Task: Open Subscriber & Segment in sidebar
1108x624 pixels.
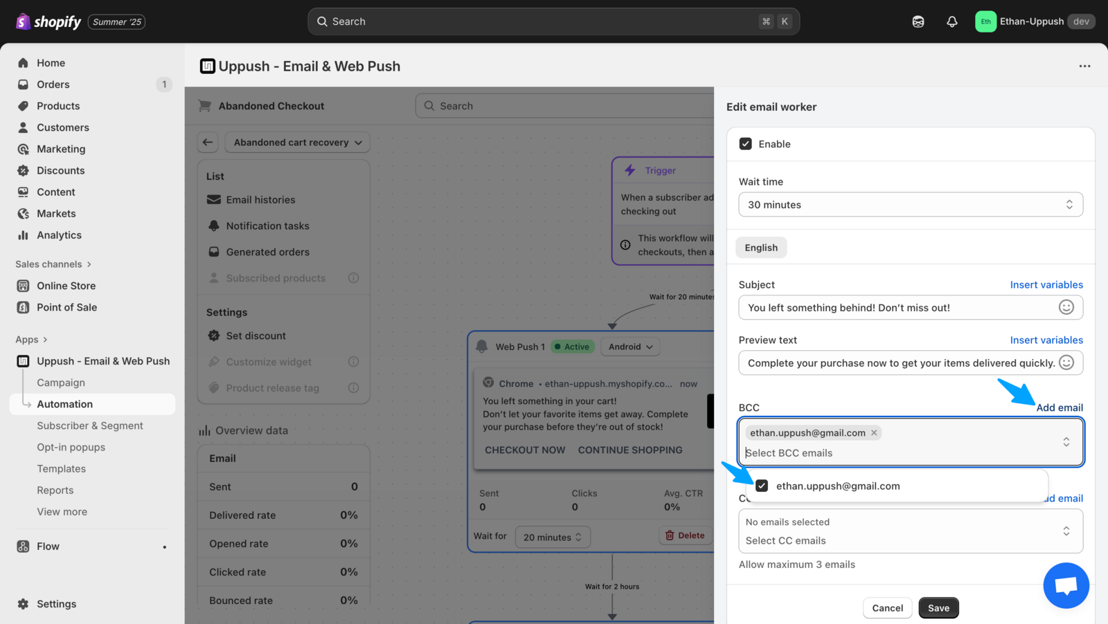Action: coord(90,425)
